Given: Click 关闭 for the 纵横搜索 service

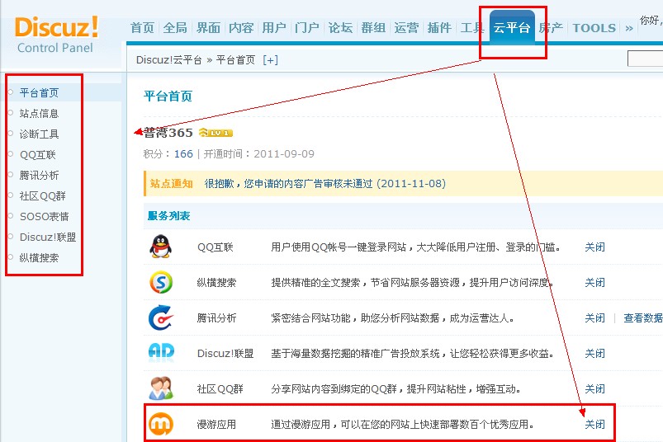Looking at the screenshot, I should point(594,282).
